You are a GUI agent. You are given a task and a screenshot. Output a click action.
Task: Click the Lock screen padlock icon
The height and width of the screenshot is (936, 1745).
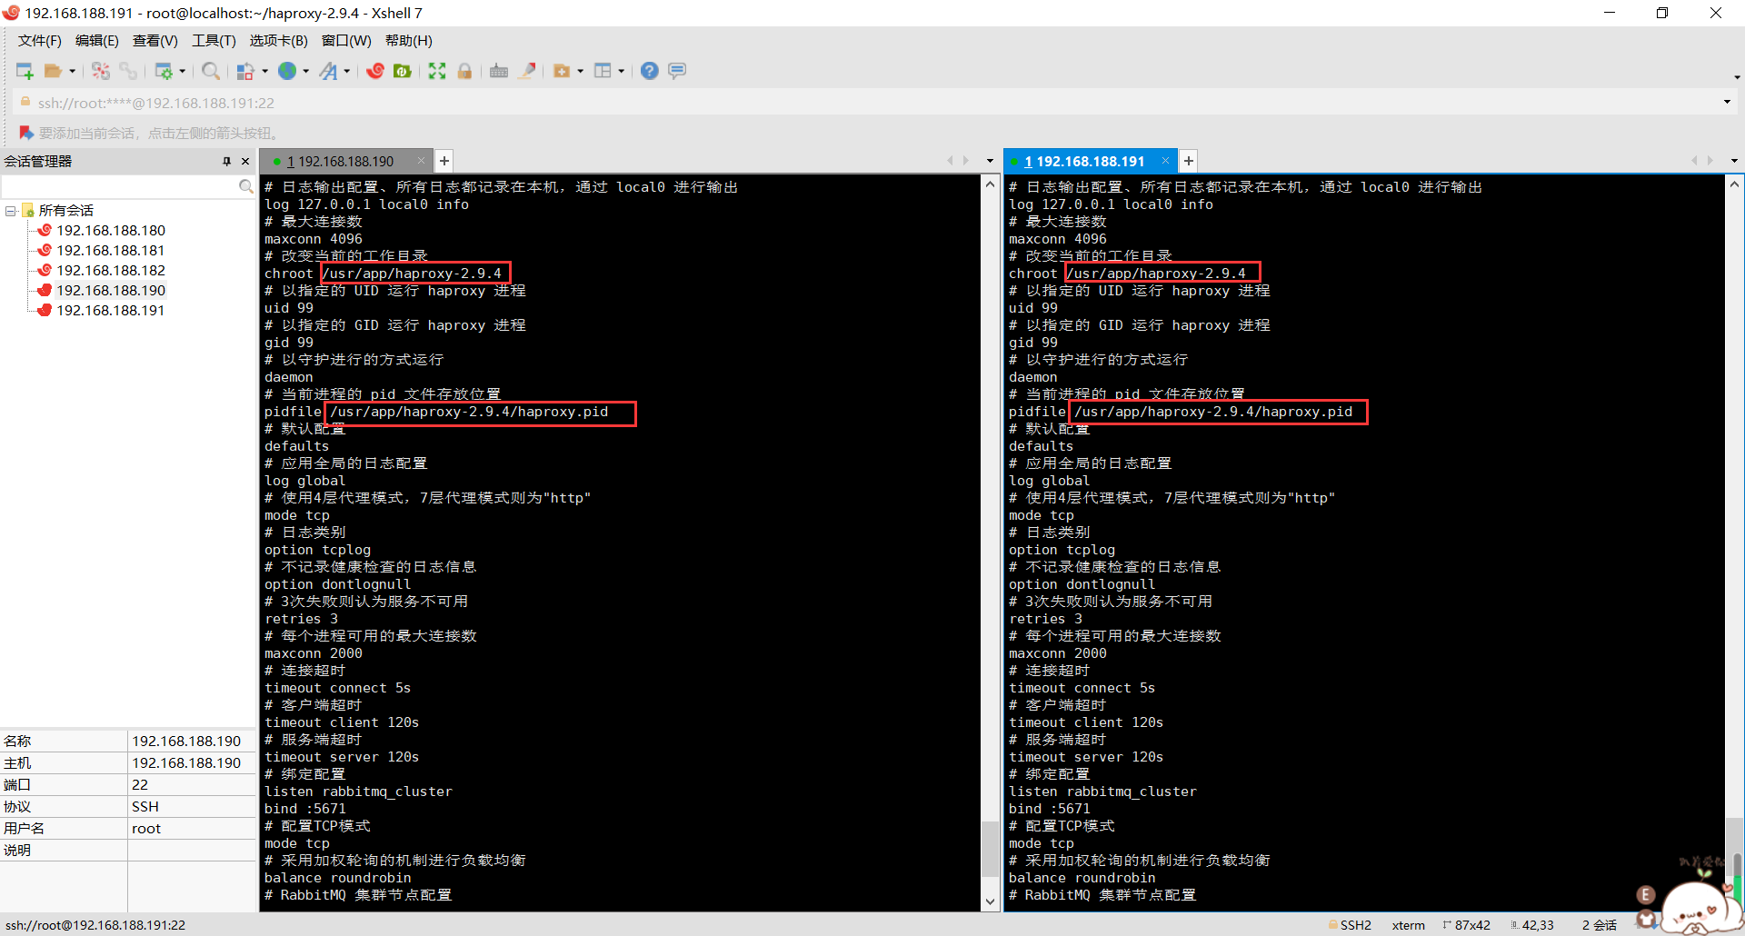(x=464, y=71)
